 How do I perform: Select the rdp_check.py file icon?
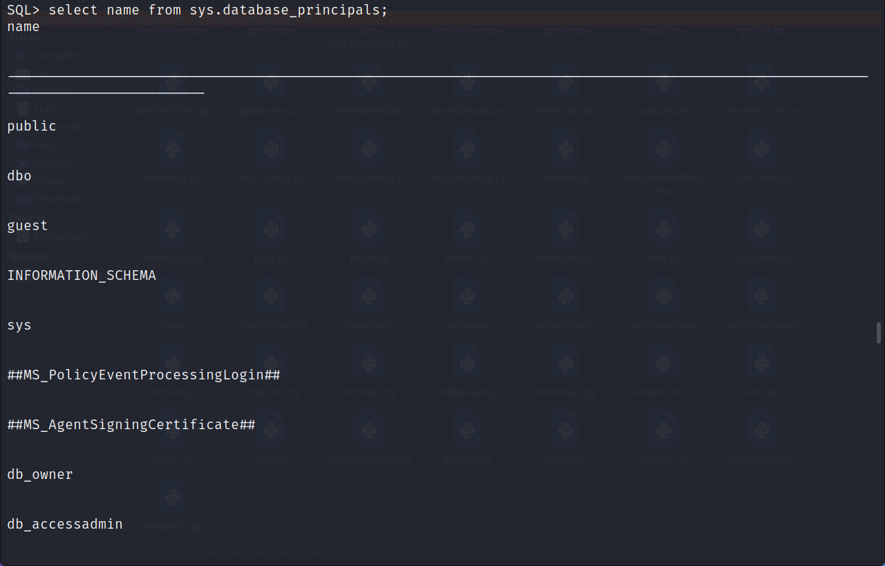[762, 228]
